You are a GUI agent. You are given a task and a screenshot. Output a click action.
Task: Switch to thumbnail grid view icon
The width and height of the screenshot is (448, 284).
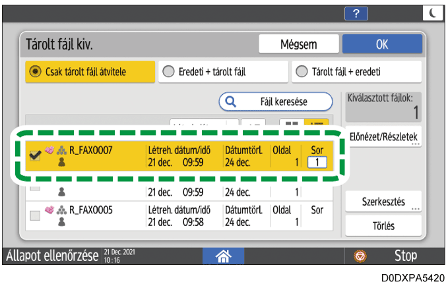292,124
